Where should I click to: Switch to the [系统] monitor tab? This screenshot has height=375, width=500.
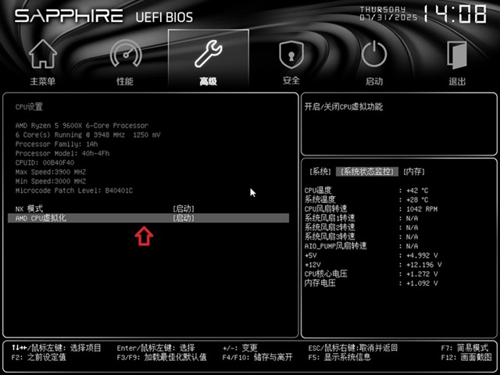(x=320, y=172)
